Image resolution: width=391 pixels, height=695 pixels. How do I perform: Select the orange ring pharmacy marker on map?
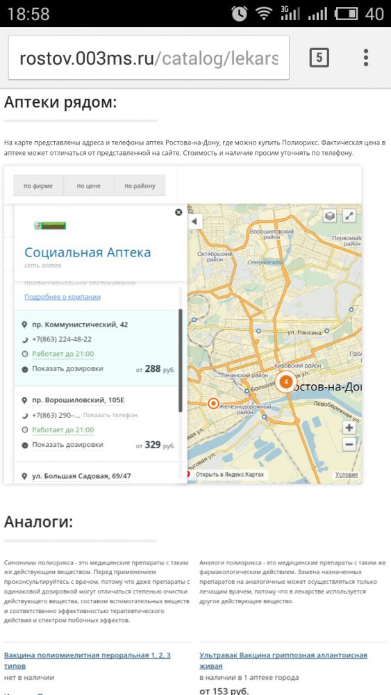pos(213,403)
